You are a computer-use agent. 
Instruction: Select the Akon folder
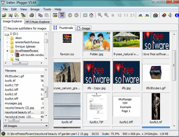[18, 38]
